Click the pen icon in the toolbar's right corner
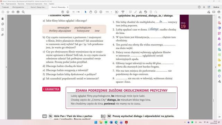Viewport: 222px width, 125px height. click(x=208, y=12)
